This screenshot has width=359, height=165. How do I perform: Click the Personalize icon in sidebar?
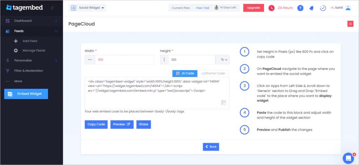click(x=8, y=60)
